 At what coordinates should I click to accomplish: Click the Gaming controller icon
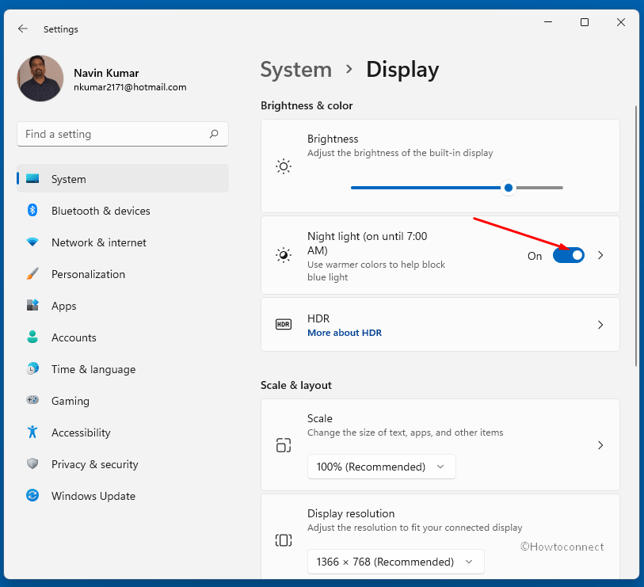pos(32,400)
